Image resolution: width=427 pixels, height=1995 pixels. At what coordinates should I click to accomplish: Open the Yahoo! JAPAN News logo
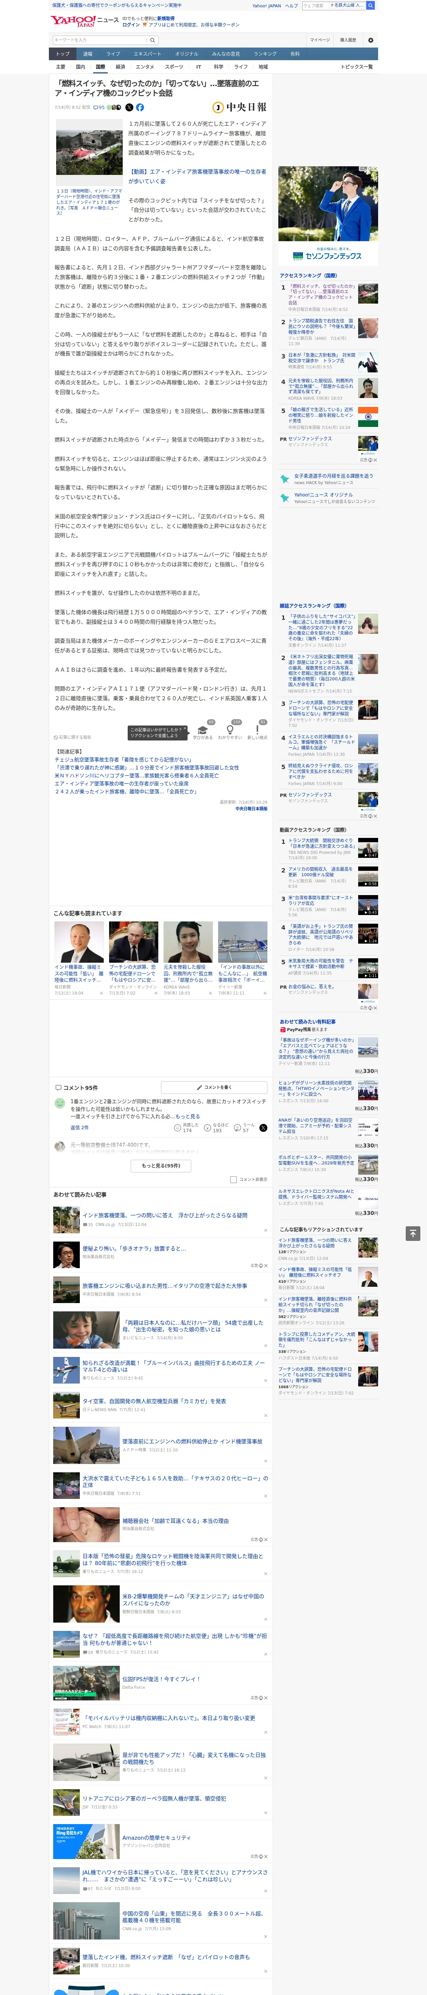click(84, 21)
